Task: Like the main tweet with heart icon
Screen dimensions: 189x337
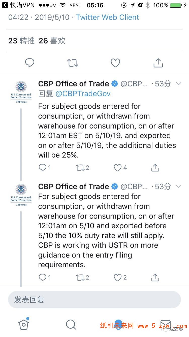Action: pyautogui.click(x=115, y=63)
